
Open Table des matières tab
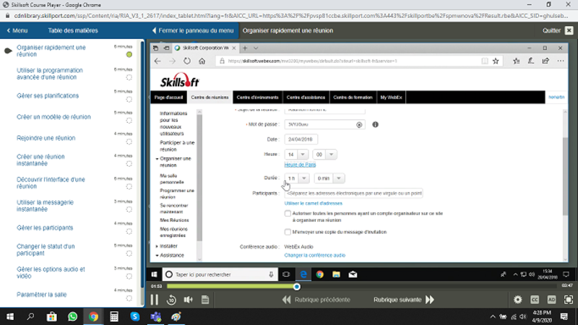[x=73, y=30]
